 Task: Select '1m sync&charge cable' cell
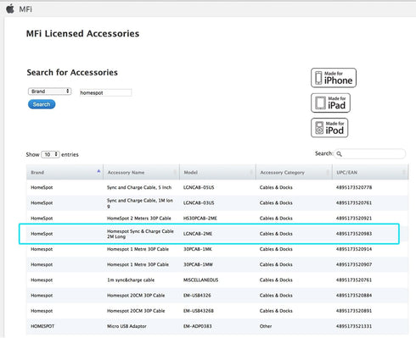click(x=131, y=280)
